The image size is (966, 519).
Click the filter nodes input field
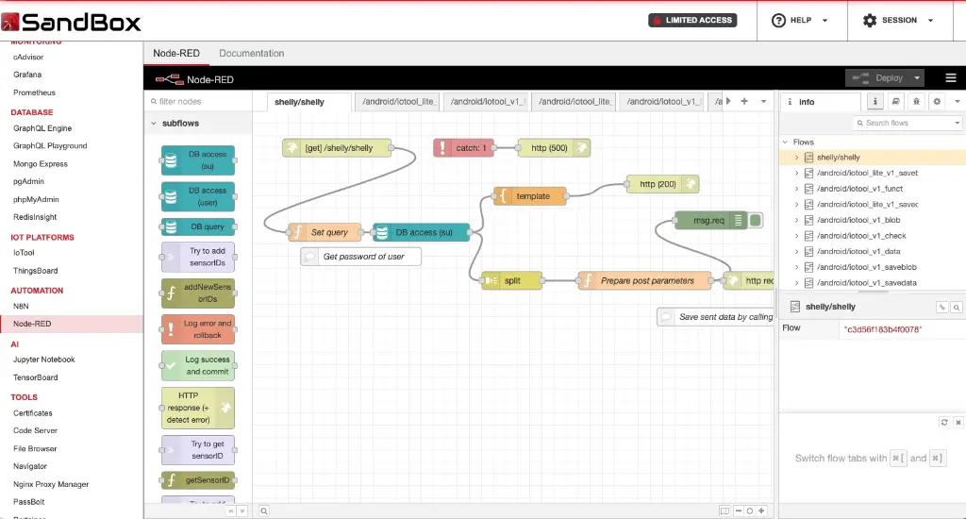coord(199,101)
